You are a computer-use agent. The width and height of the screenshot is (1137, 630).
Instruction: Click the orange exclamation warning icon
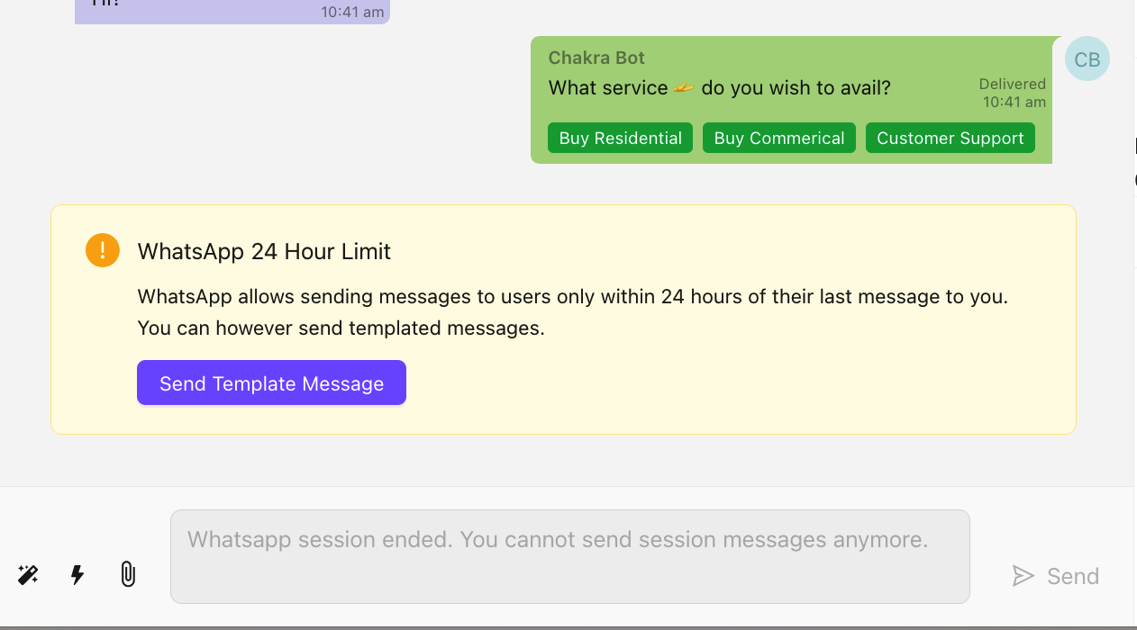(x=102, y=250)
